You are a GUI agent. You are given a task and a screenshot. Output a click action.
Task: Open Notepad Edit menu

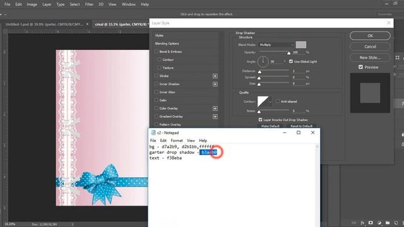163,141
